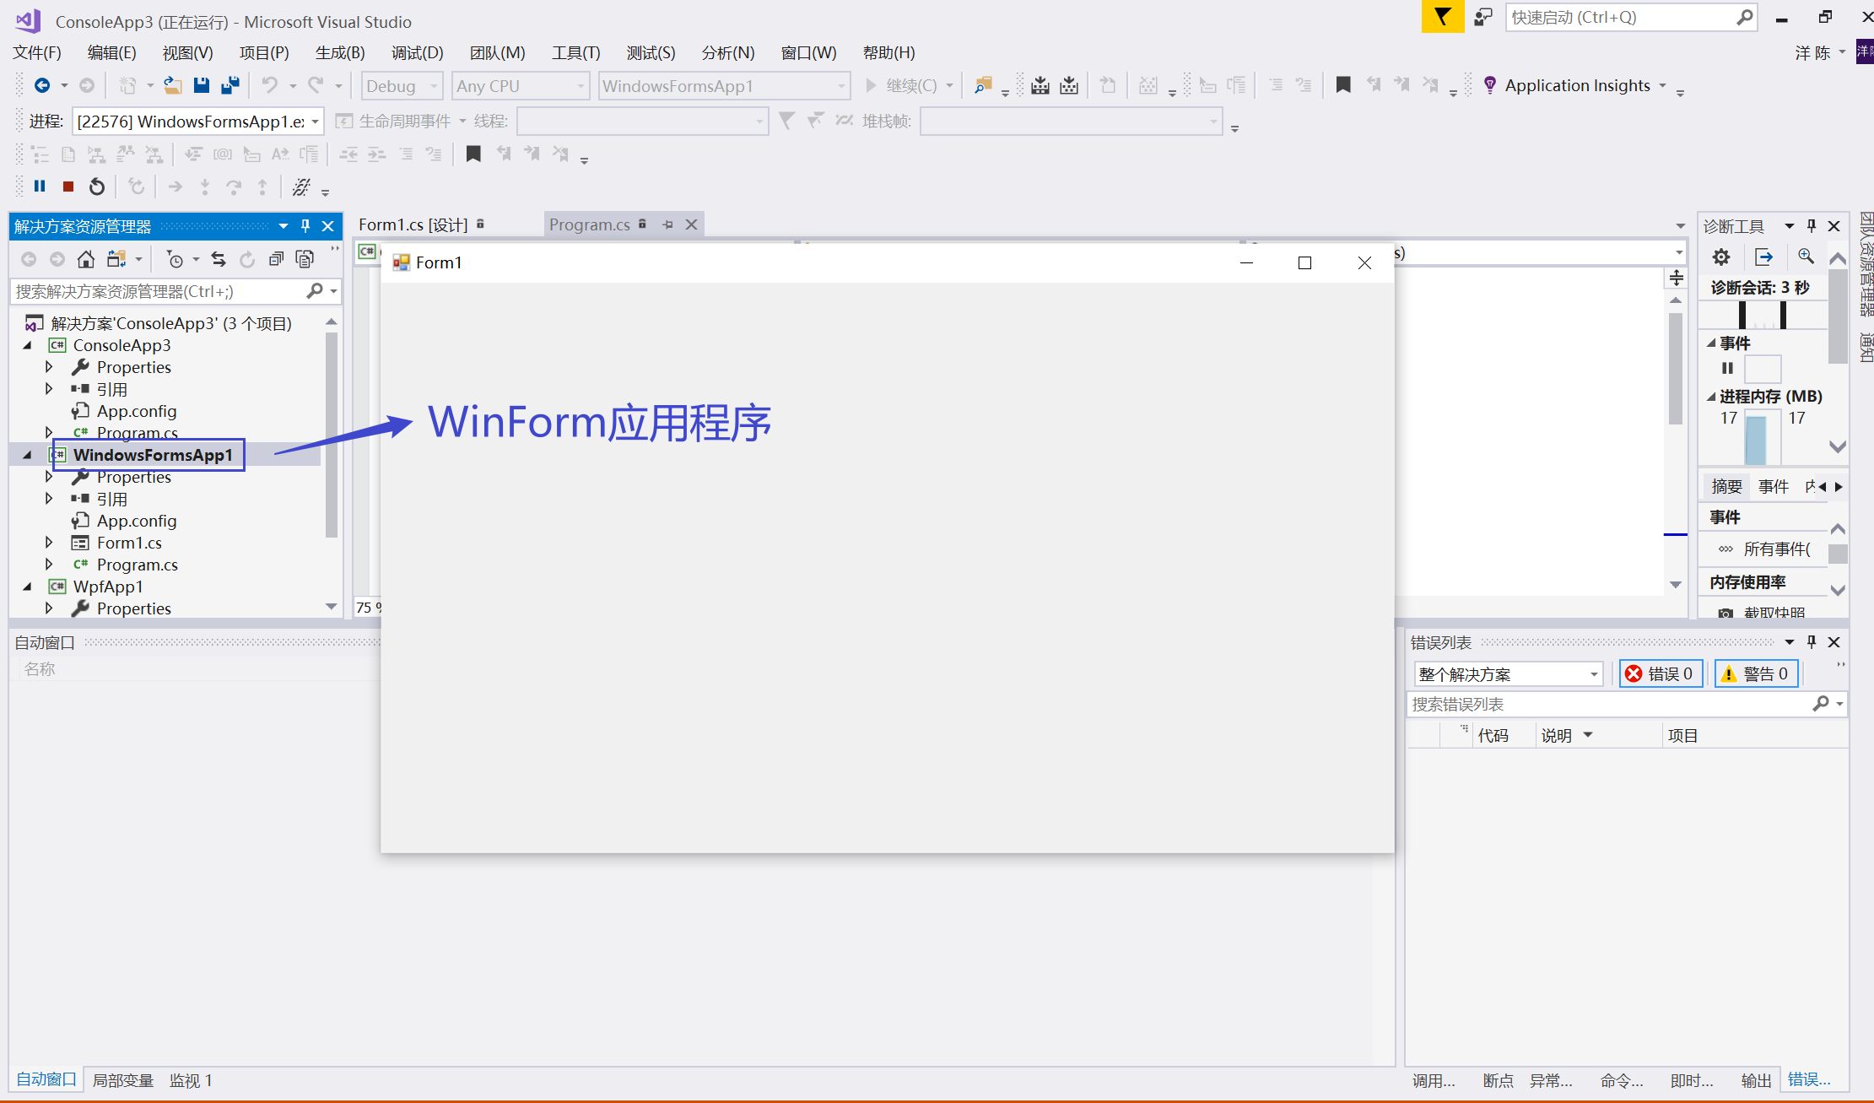The width and height of the screenshot is (1874, 1103).
Task: Click the notifications flag icon
Action: (x=1442, y=17)
